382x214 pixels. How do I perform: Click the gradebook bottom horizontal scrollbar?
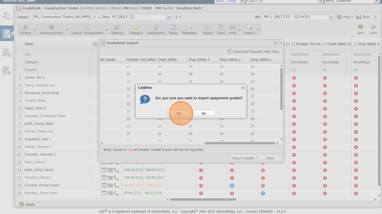coord(203,199)
